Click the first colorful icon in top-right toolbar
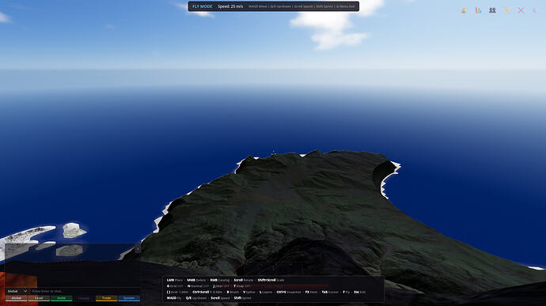The width and height of the screenshot is (546, 306). tap(464, 10)
